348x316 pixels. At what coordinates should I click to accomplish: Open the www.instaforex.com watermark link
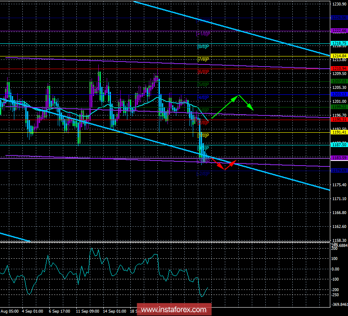click(174, 310)
